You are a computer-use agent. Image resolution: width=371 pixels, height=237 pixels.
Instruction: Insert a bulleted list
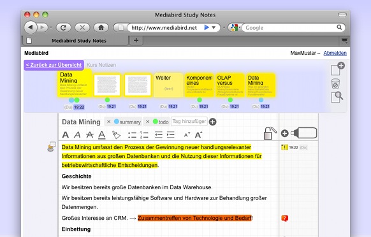(132, 135)
